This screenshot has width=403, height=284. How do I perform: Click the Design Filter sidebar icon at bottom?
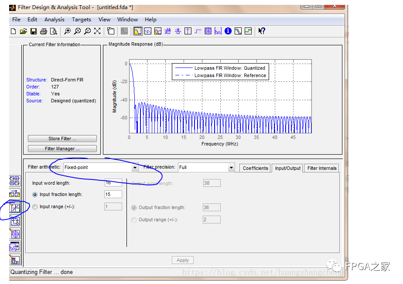[x=15, y=260]
